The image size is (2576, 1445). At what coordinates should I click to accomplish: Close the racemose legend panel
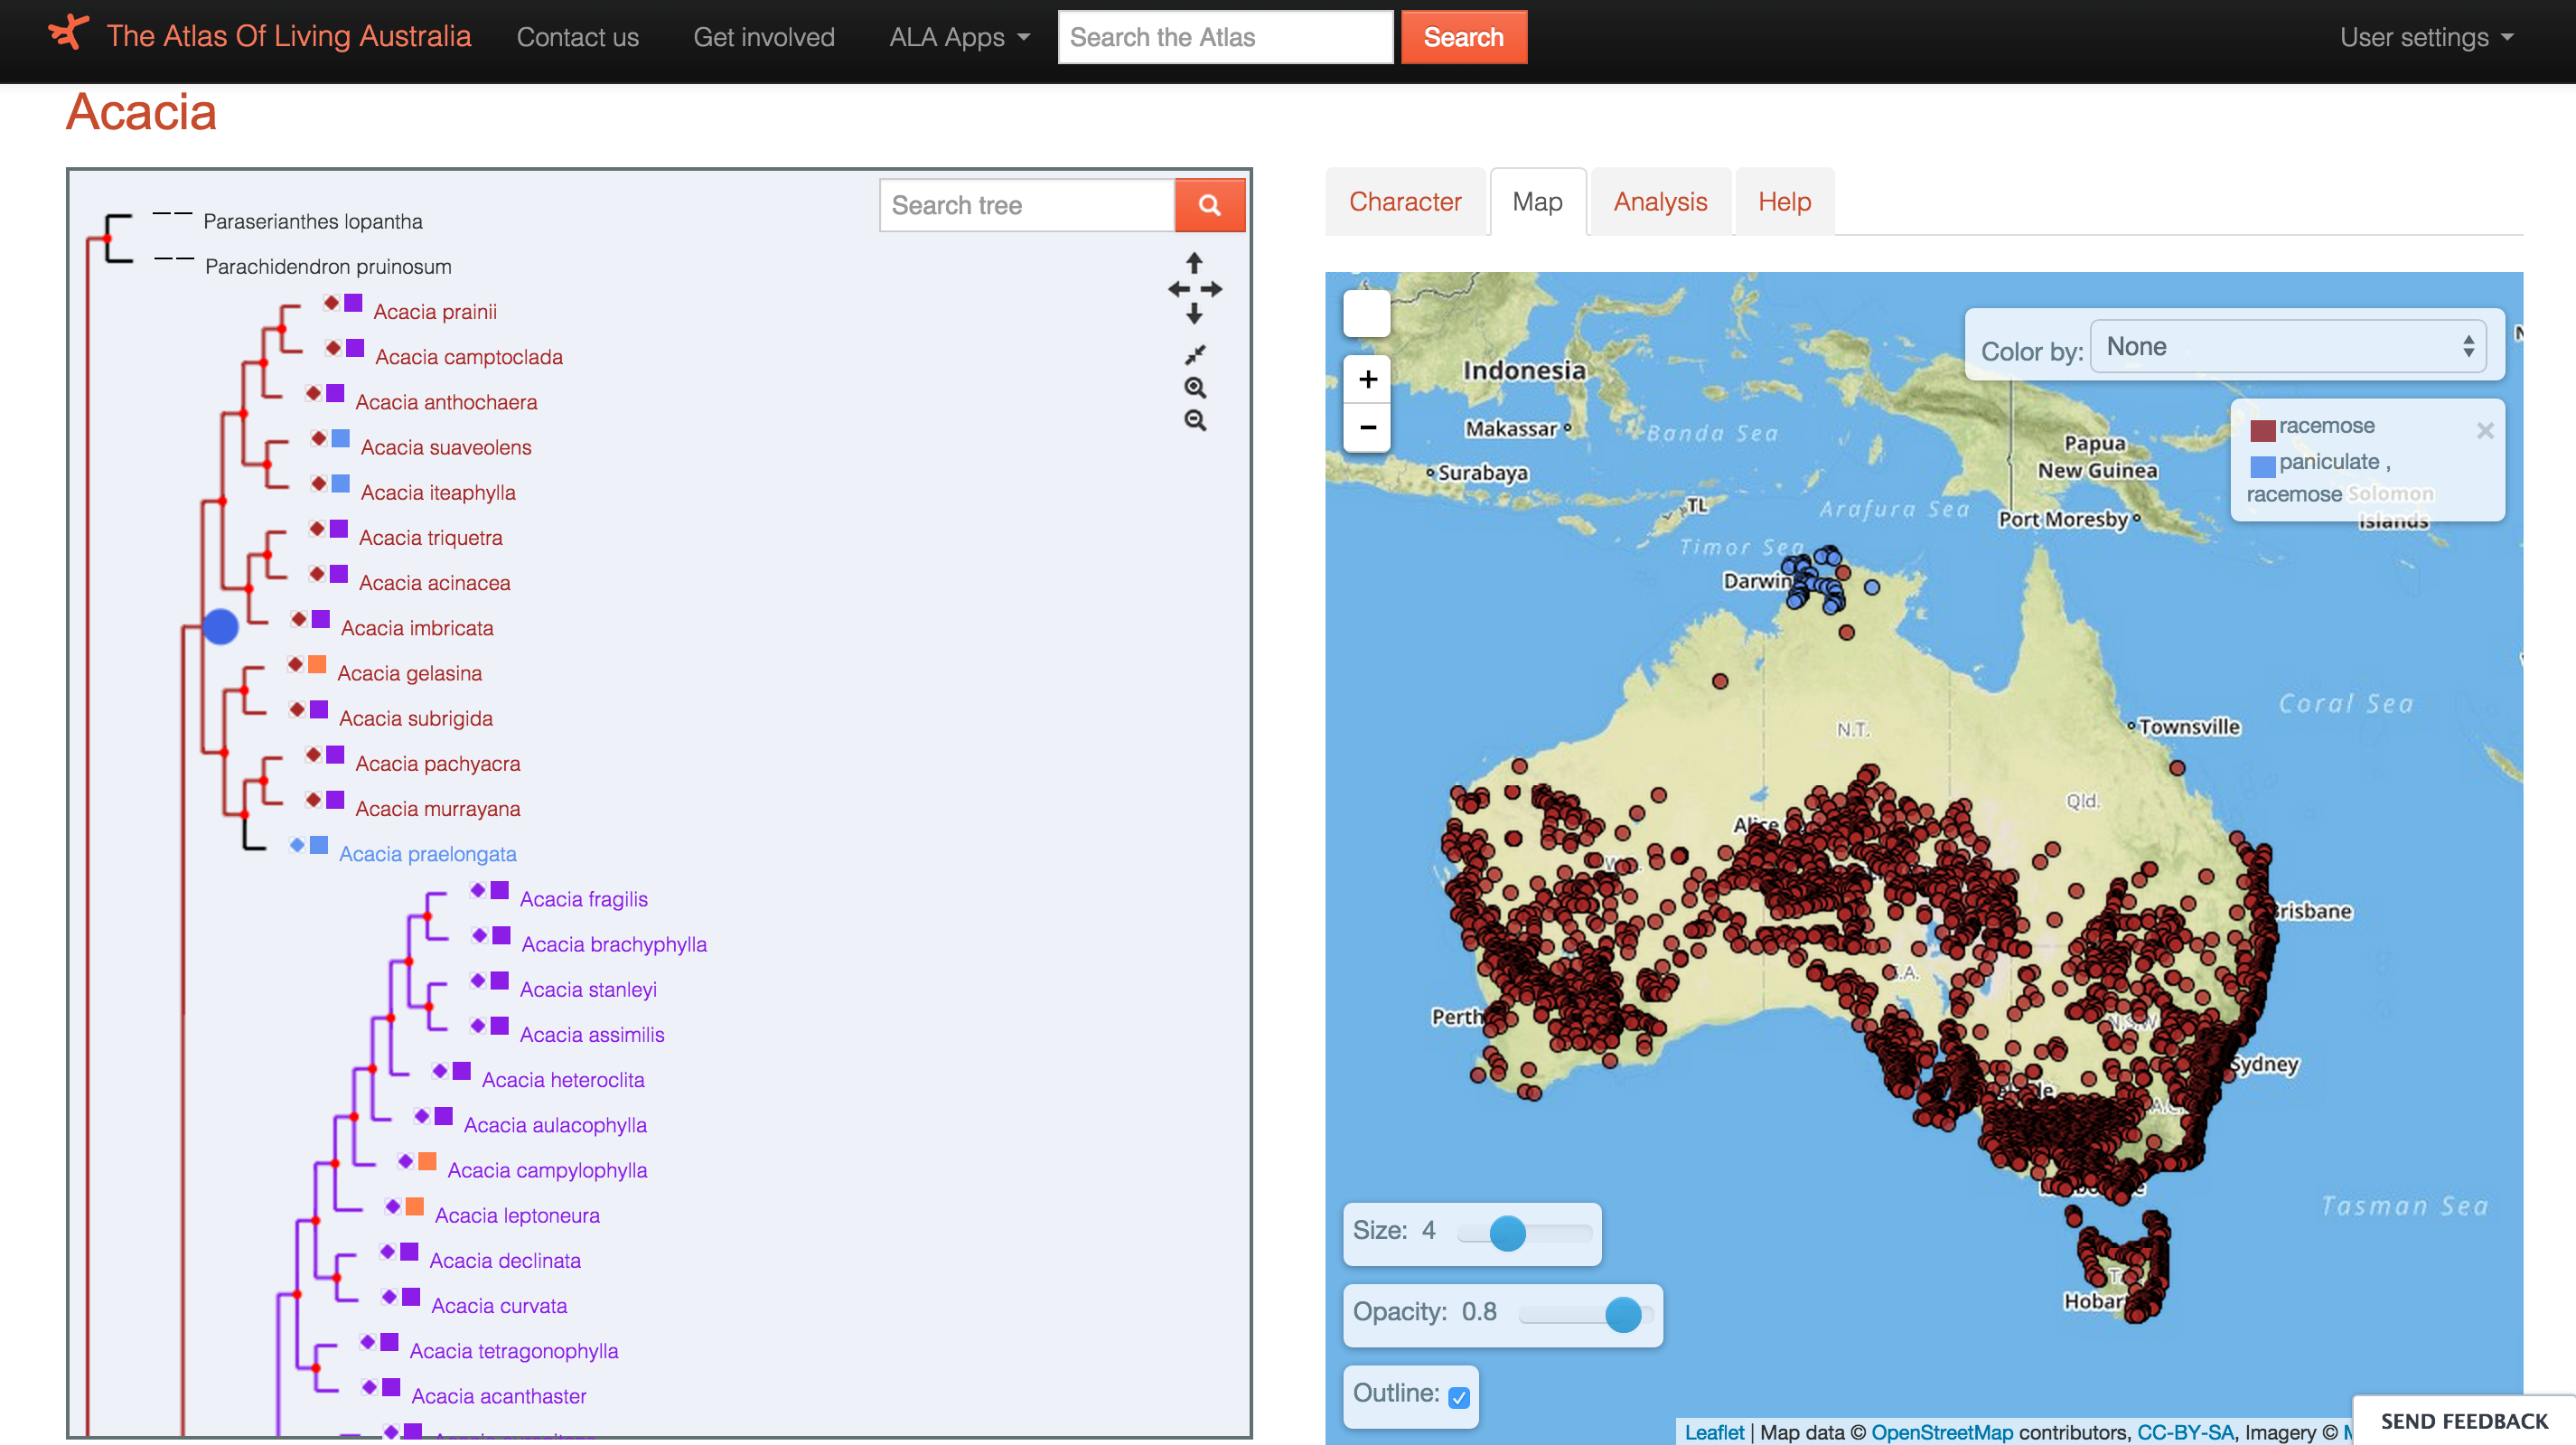(x=2485, y=430)
